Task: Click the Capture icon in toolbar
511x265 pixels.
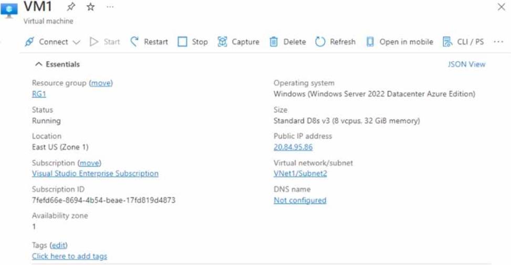Action: [222, 42]
